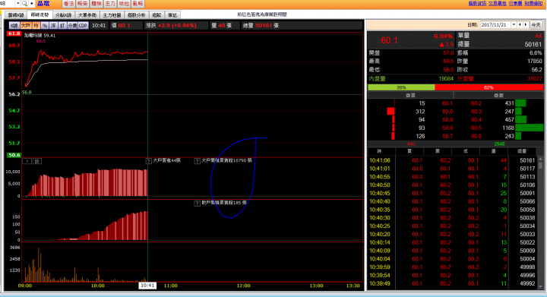This screenshot has height=297, width=547.
Task: Toggle the 訂 indicator button
Action: click(62, 26)
